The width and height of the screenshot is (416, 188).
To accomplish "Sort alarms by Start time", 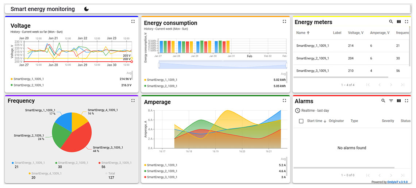I will coord(316,121).
